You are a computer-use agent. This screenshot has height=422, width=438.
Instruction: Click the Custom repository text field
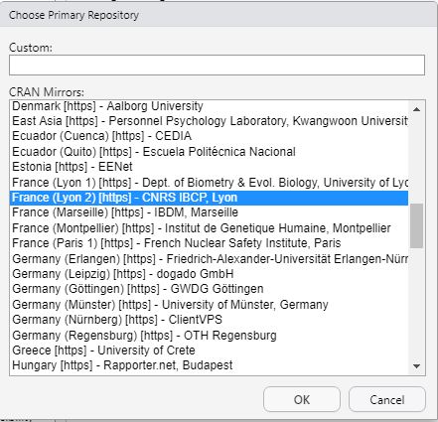click(217, 65)
